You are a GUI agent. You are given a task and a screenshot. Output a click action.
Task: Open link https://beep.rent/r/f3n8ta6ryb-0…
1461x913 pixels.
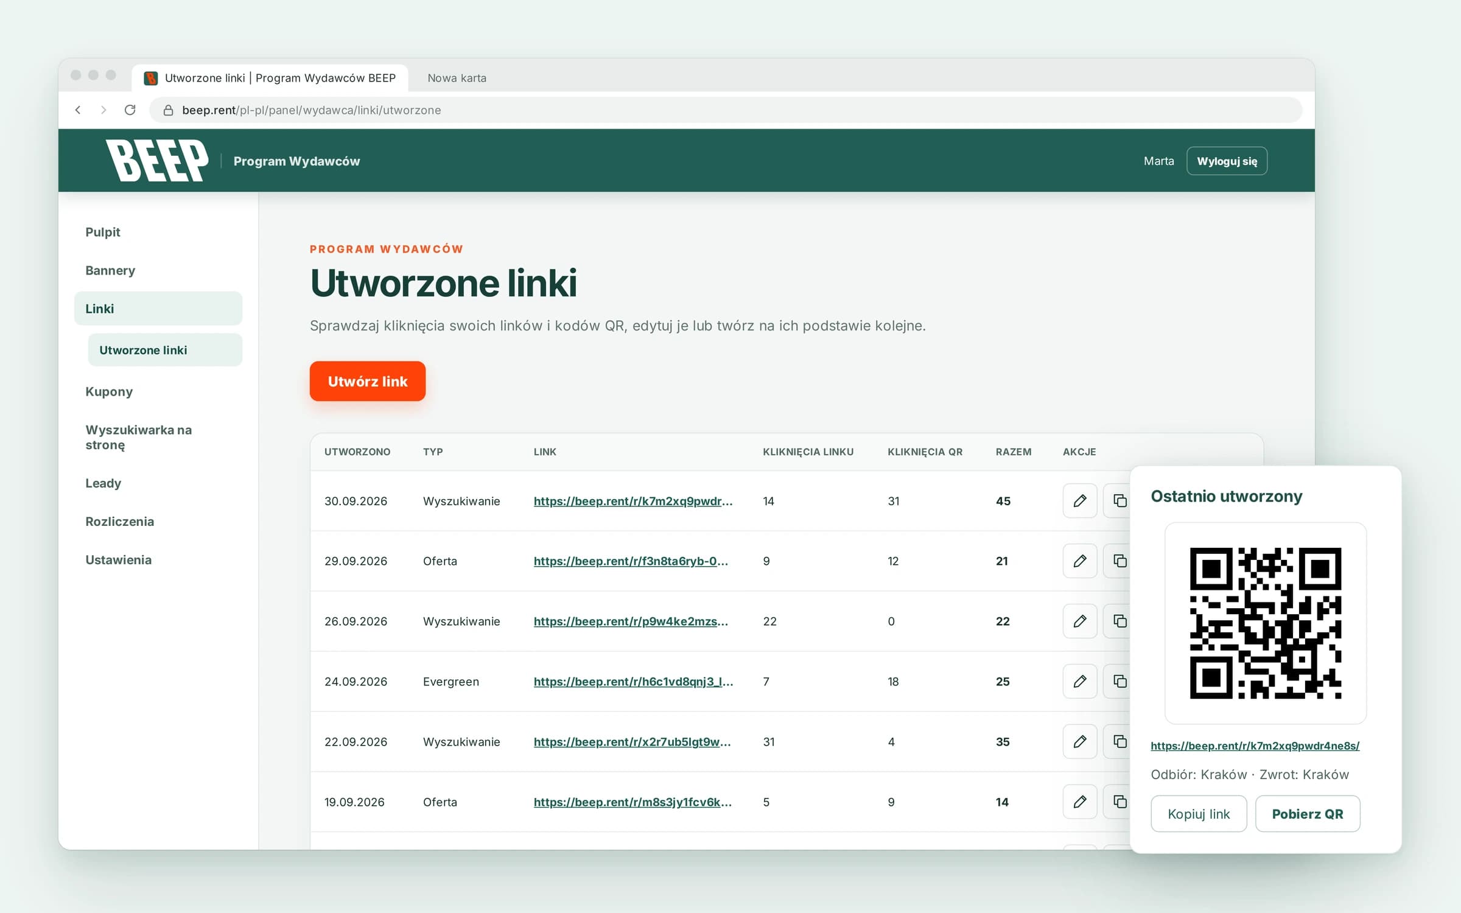tap(631, 561)
